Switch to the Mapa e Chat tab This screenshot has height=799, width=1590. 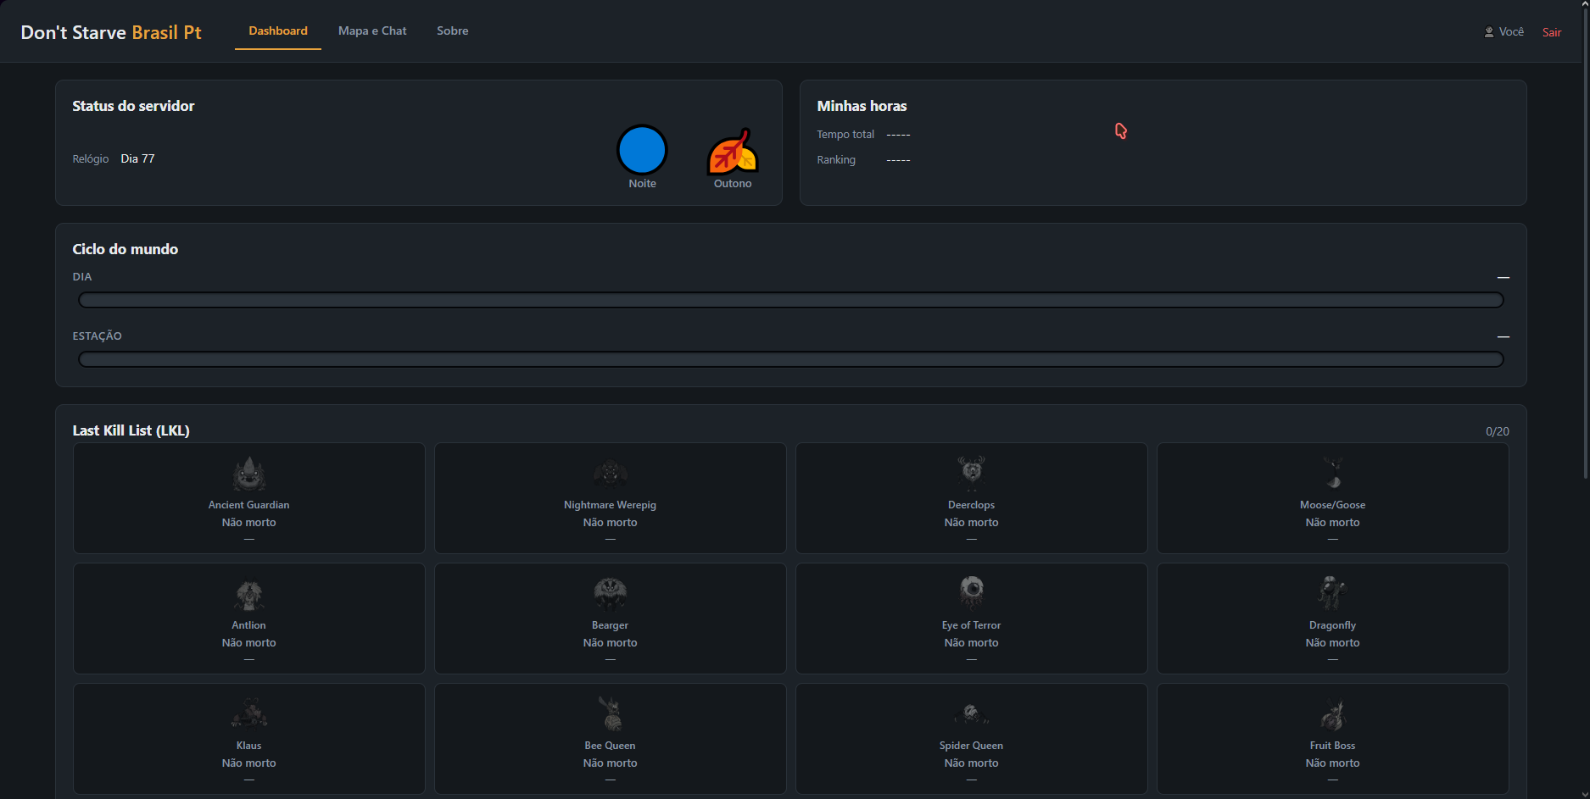(x=372, y=31)
